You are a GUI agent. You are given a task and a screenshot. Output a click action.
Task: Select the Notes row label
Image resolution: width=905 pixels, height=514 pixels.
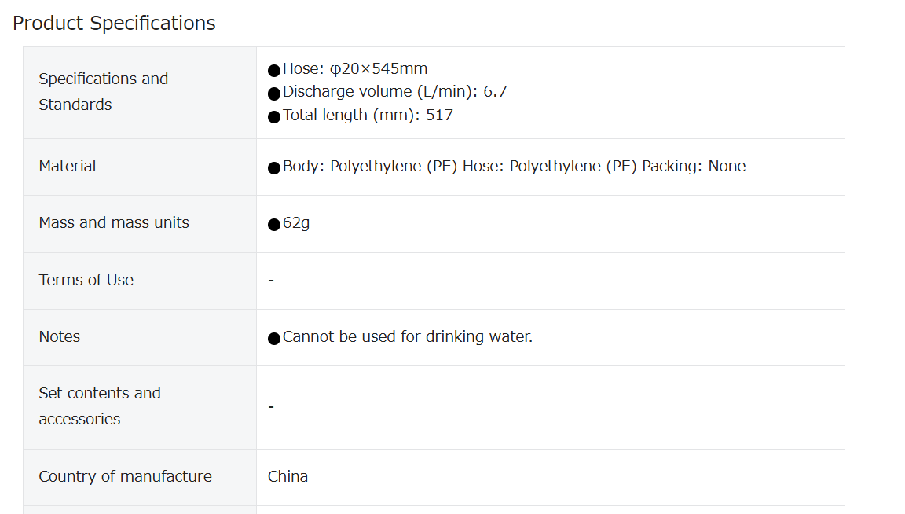[60, 336]
